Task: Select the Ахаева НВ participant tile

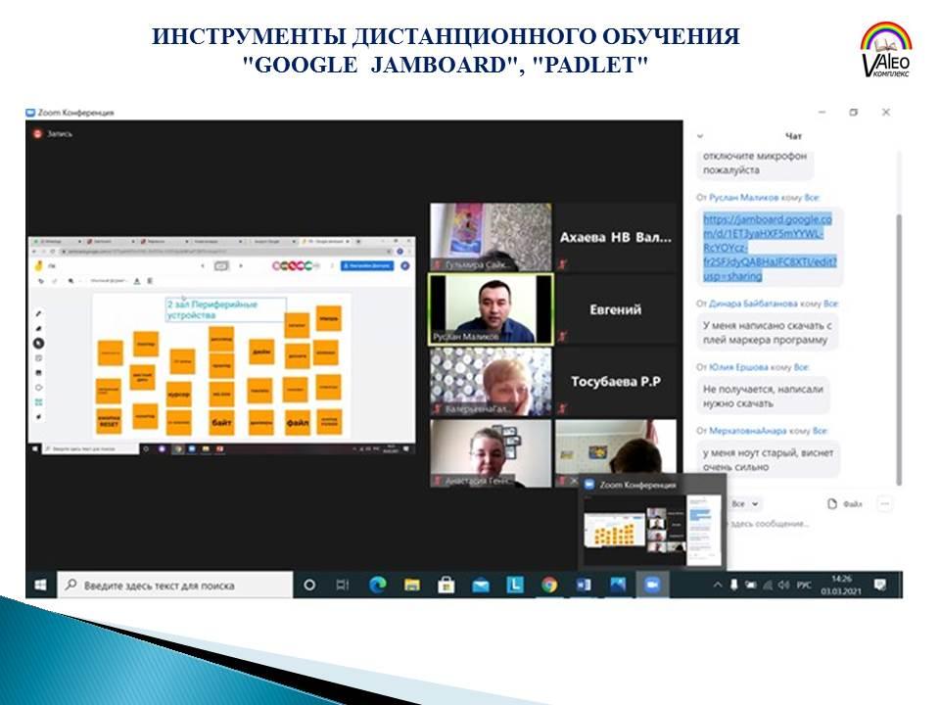Action: pos(616,237)
